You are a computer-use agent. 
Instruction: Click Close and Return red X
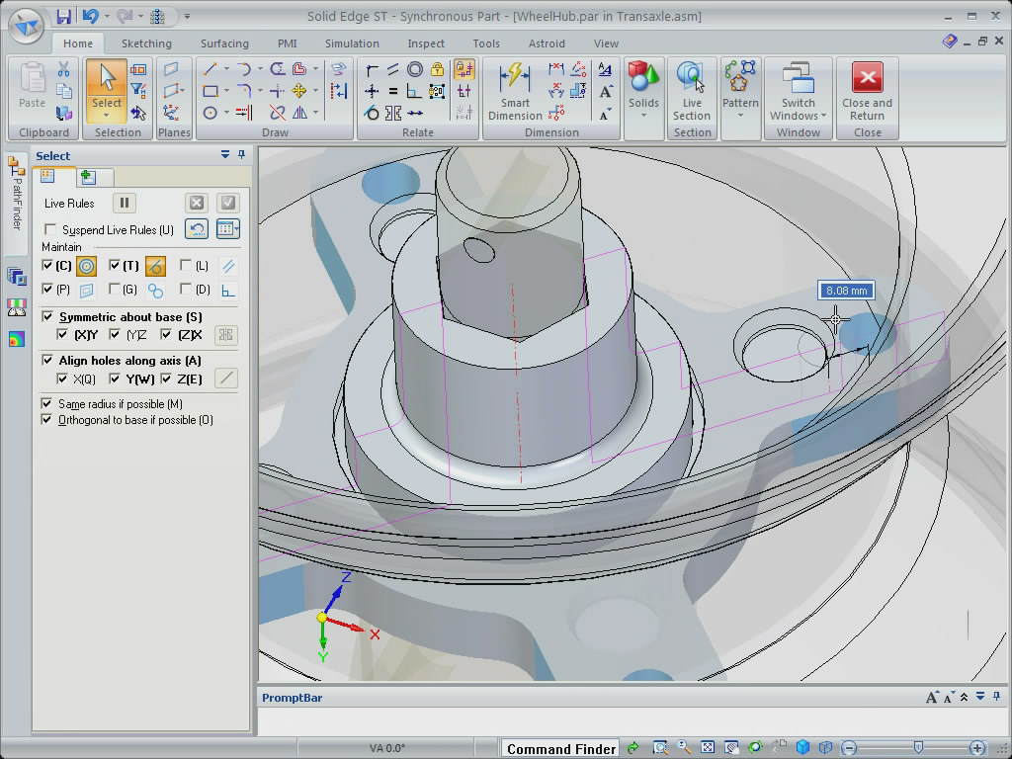(867, 92)
